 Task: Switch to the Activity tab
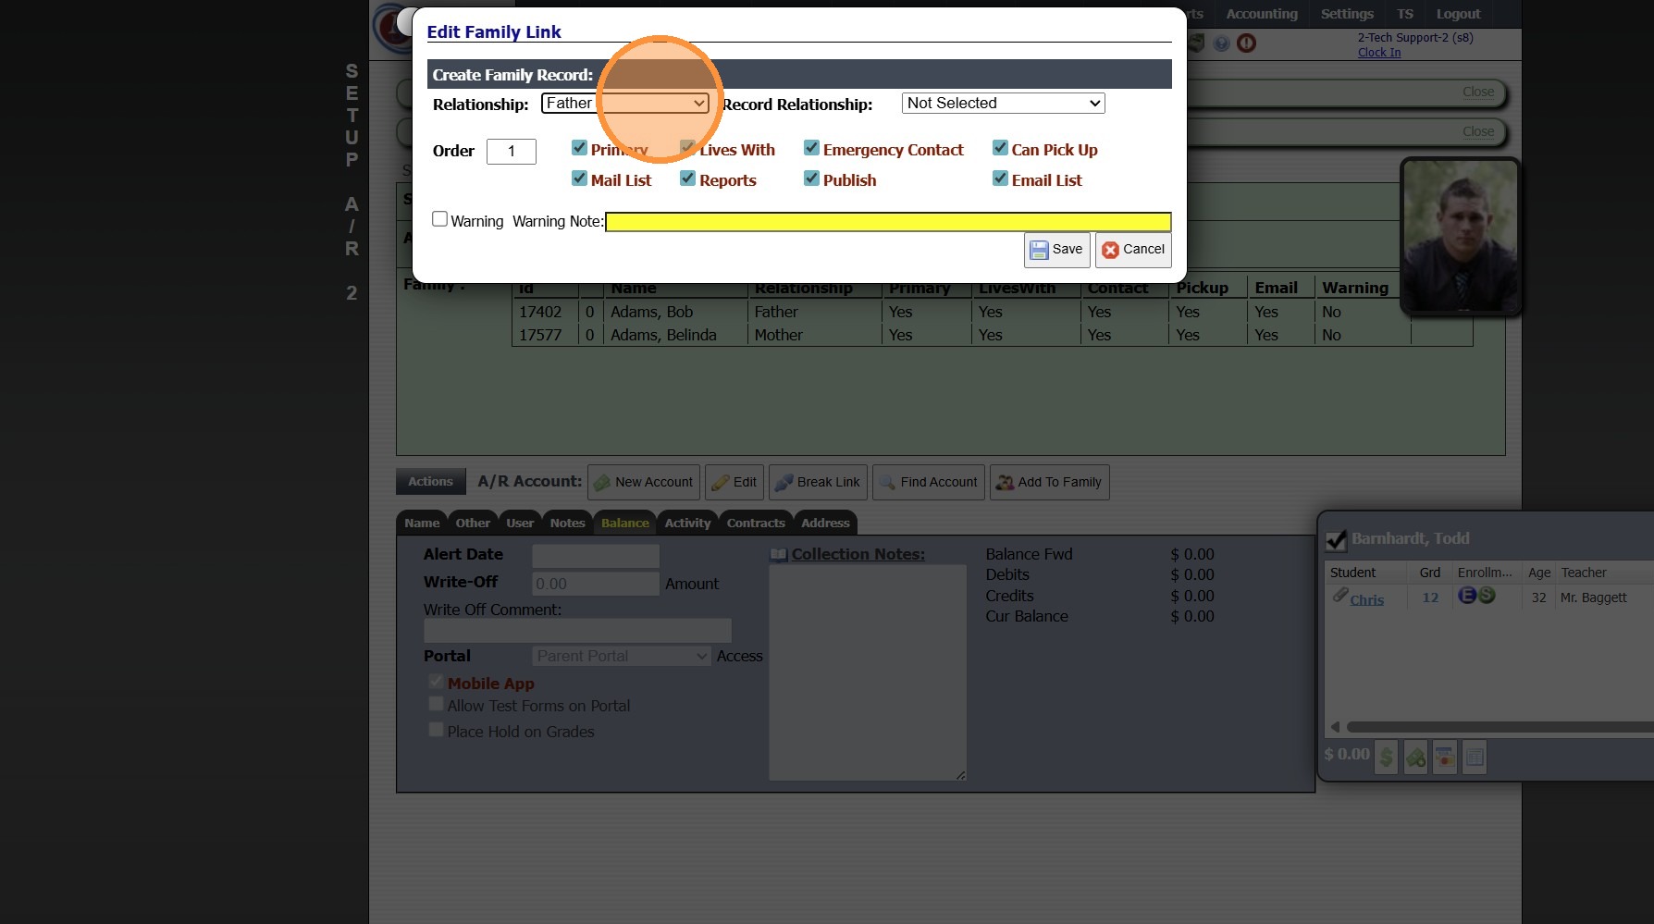(688, 524)
